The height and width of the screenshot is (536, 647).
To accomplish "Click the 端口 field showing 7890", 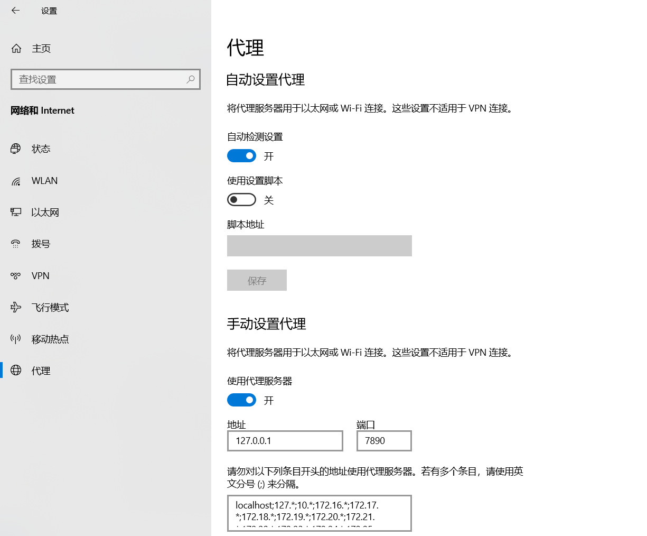I will point(383,440).
